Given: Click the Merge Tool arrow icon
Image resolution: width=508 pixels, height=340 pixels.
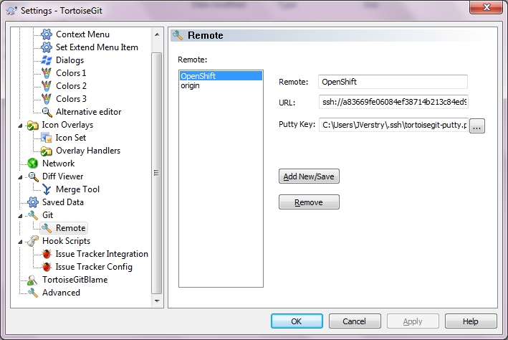Looking at the screenshot, I should pos(47,189).
